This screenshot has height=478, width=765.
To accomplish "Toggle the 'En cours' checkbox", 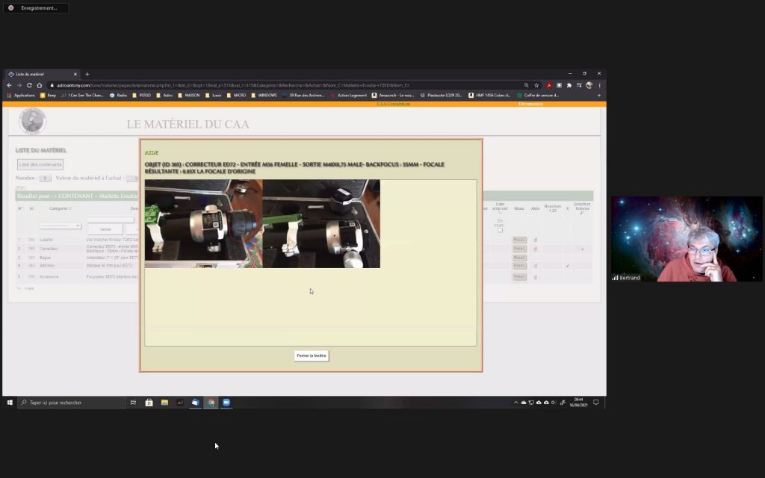I will 500,231.
